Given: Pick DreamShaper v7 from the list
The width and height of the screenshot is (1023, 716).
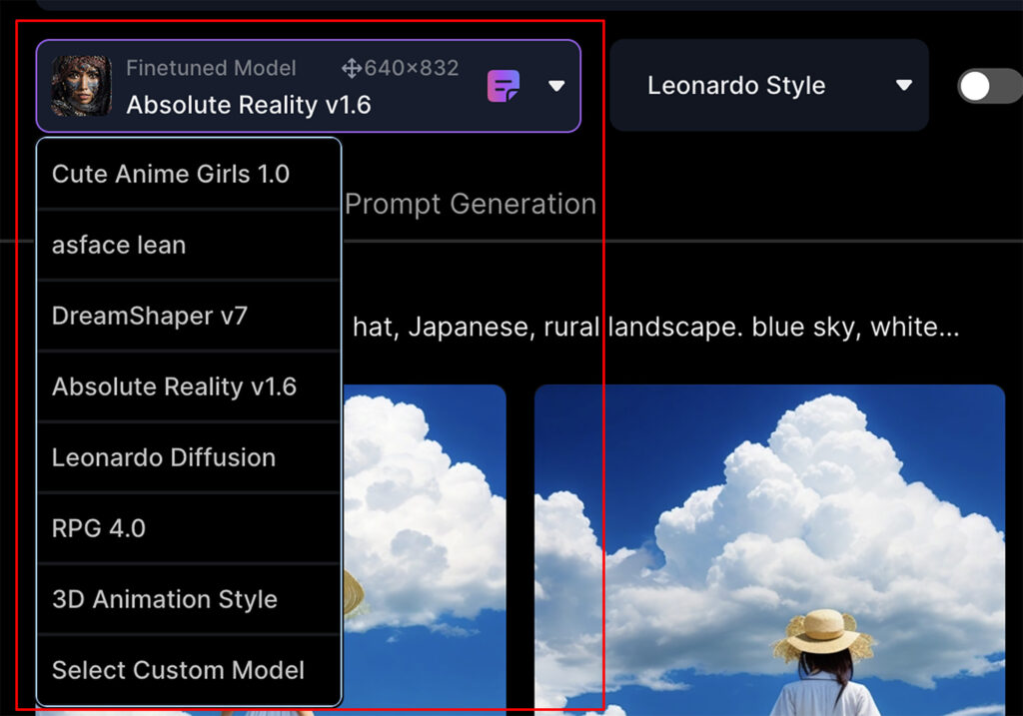Looking at the screenshot, I should [x=189, y=317].
